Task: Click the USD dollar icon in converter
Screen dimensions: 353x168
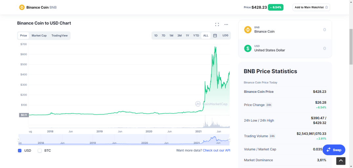Action: coord(248,48)
